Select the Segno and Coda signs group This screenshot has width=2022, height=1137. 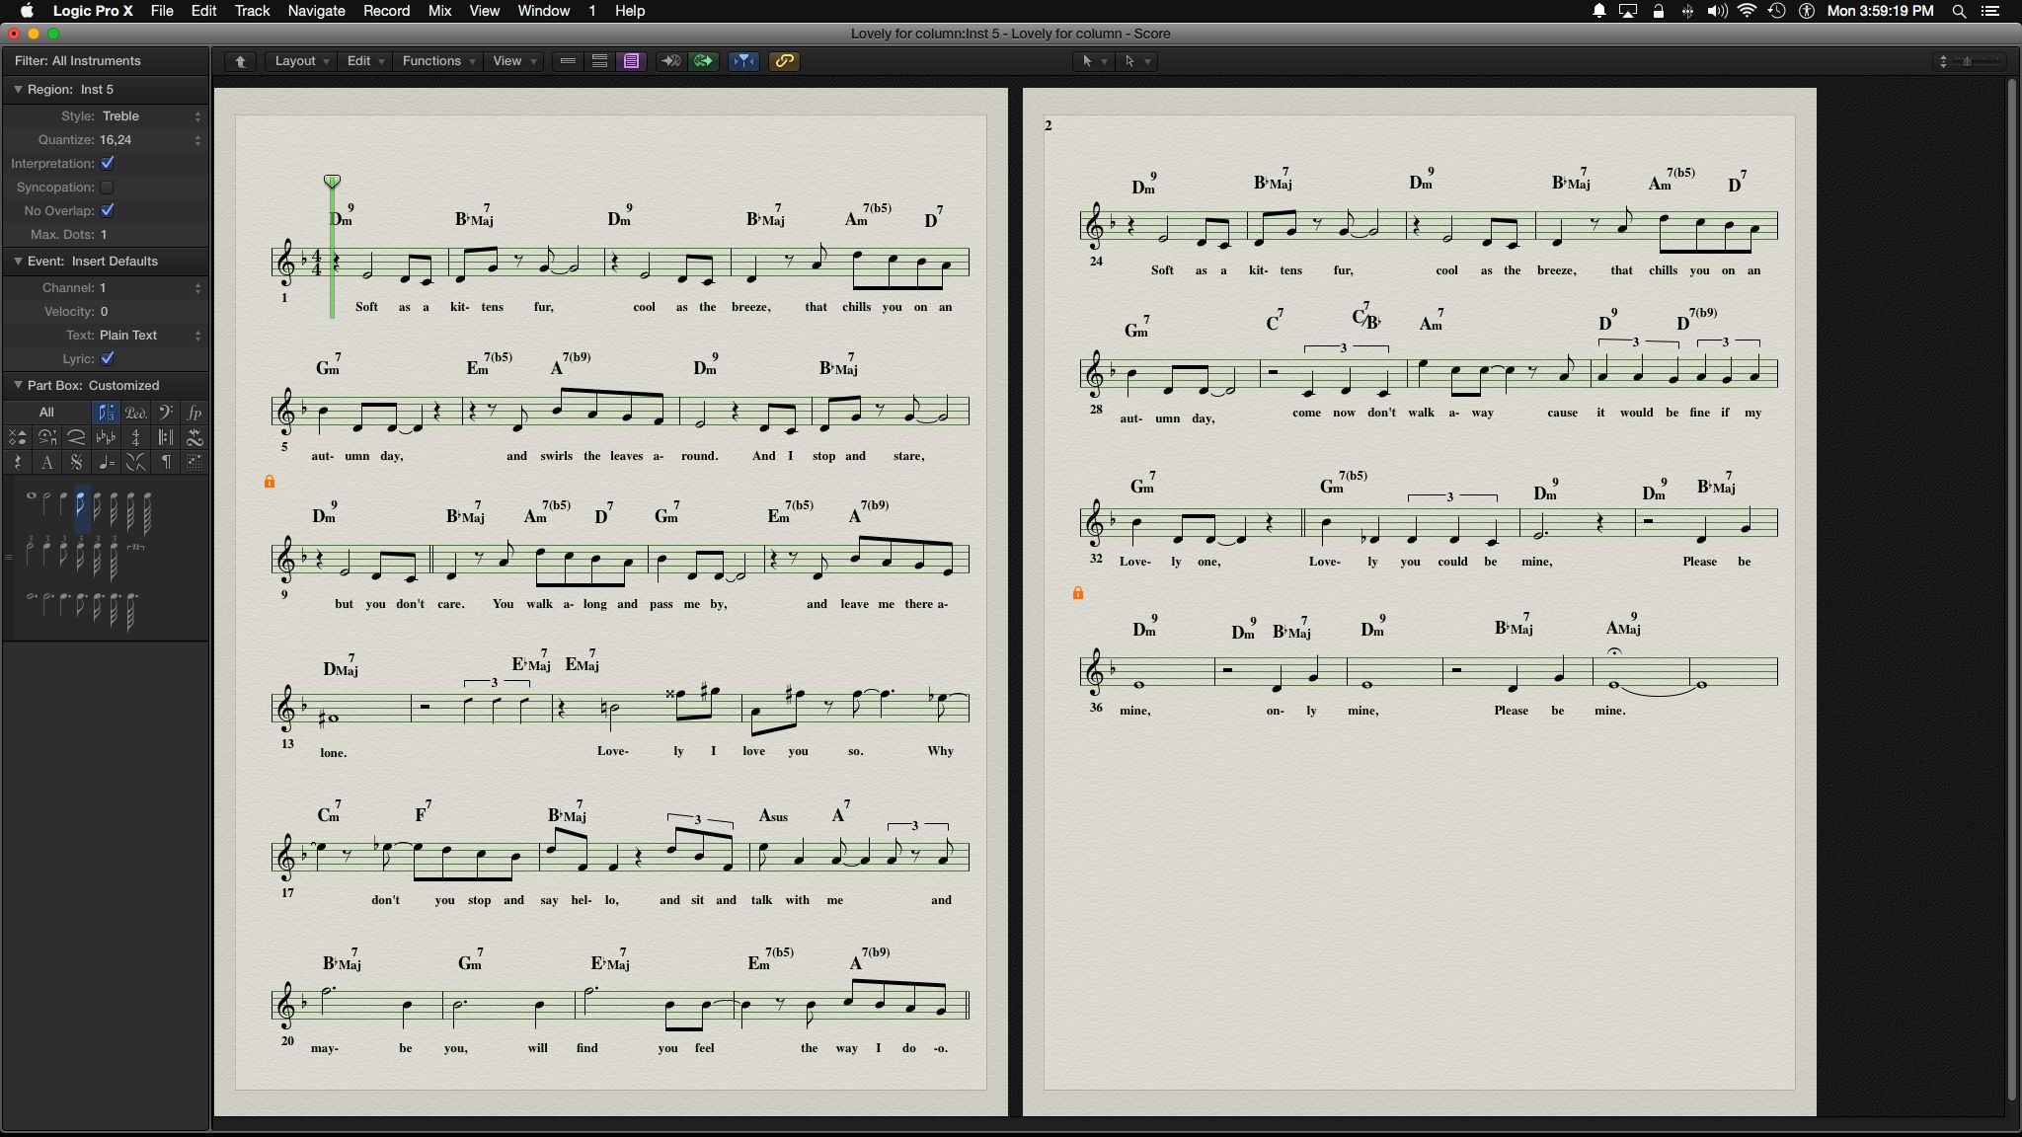click(x=76, y=462)
